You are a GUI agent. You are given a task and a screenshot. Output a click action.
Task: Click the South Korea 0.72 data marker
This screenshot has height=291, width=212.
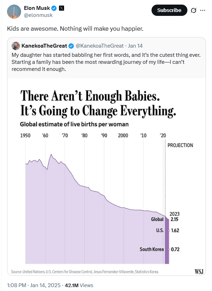tap(169, 249)
